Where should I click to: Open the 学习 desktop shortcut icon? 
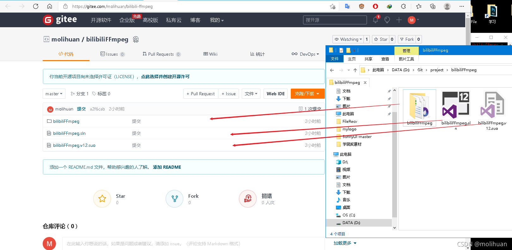tap(492, 15)
